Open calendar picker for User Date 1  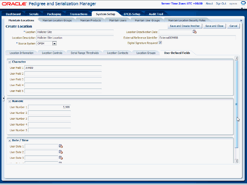[61, 146]
